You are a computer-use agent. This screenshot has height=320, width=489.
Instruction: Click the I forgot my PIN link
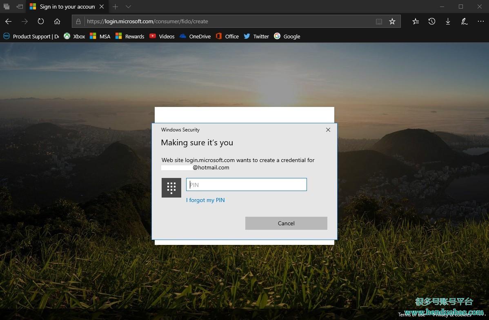(205, 200)
